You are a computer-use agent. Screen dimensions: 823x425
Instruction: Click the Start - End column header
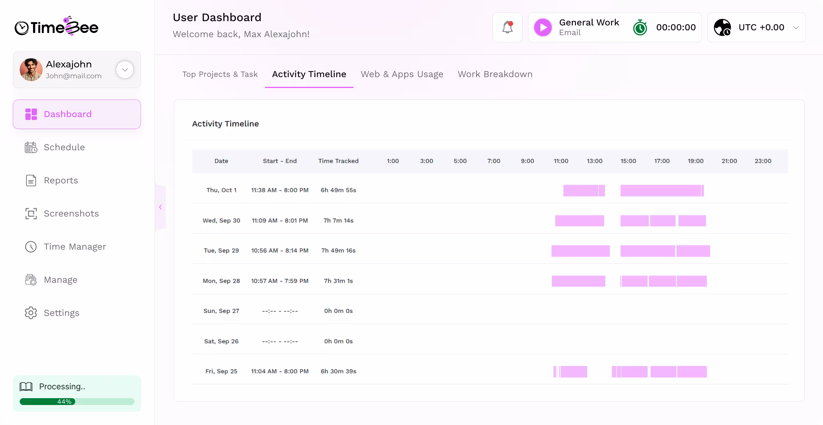279,161
